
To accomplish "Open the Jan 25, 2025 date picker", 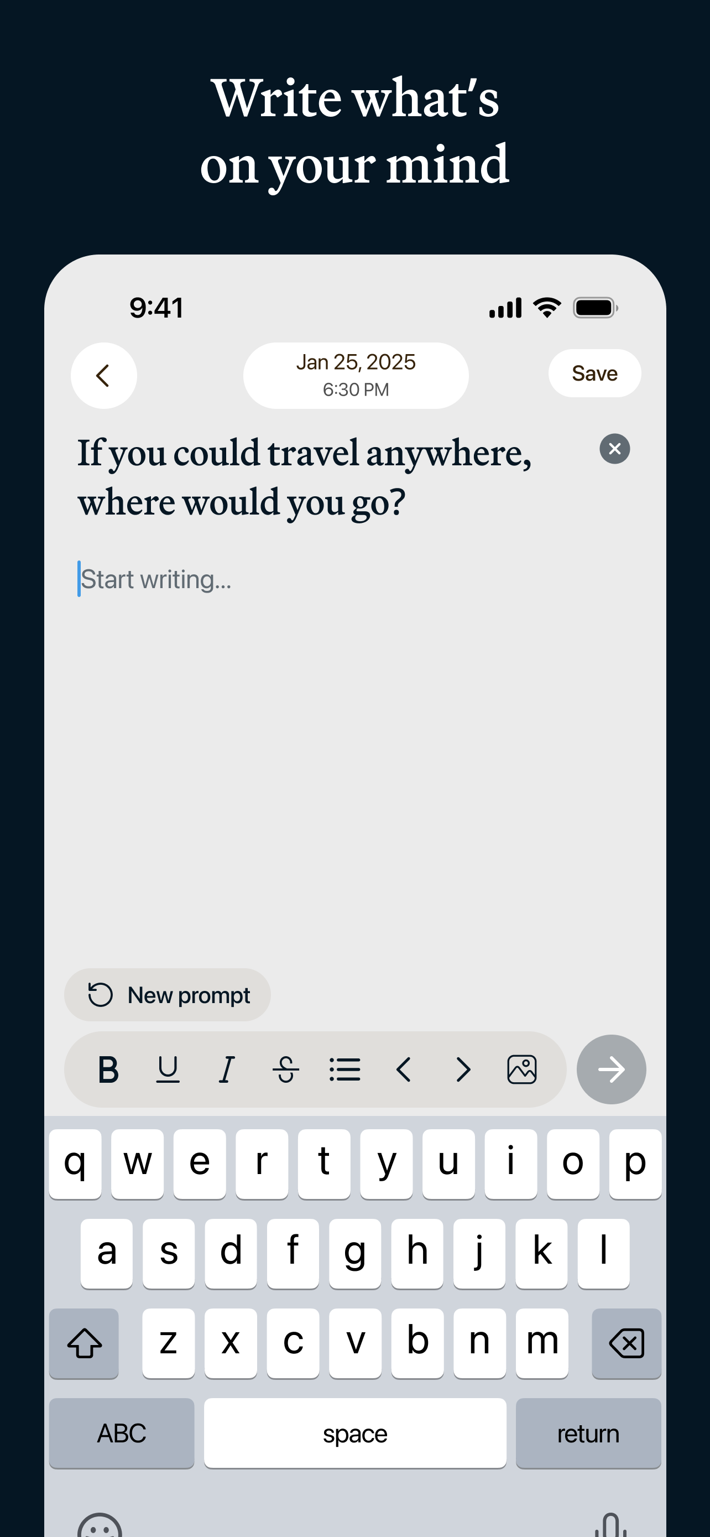I will tap(356, 375).
